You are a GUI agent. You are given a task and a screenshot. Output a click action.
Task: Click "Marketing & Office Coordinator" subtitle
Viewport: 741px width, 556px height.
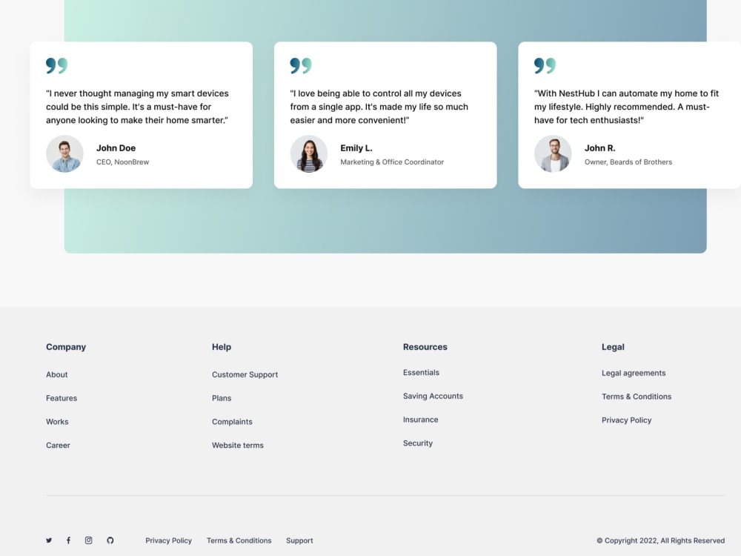pyautogui.click(x=392, y=162)
